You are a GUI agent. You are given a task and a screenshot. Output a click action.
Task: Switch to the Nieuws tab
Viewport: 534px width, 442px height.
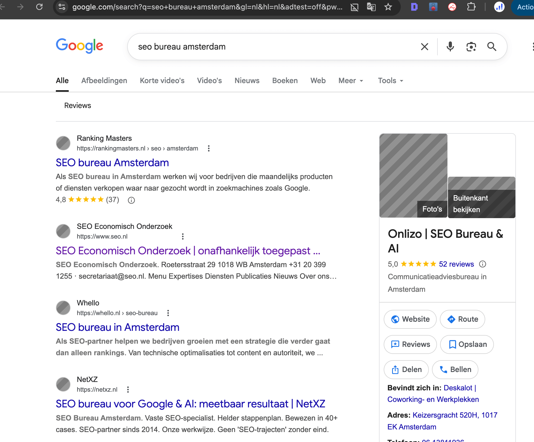click(x=247, y=81)
